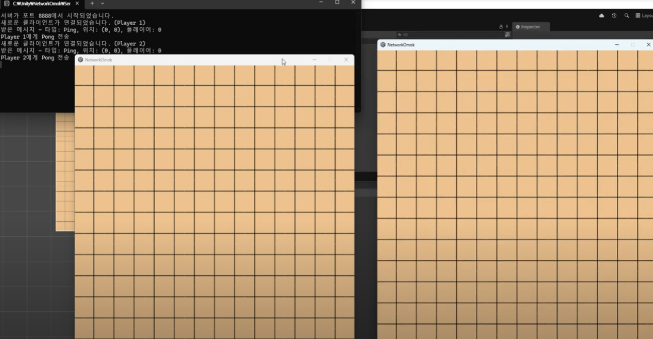
Task: Minimize the right NetworkOmok window
Action: click(x=617, y=45)
